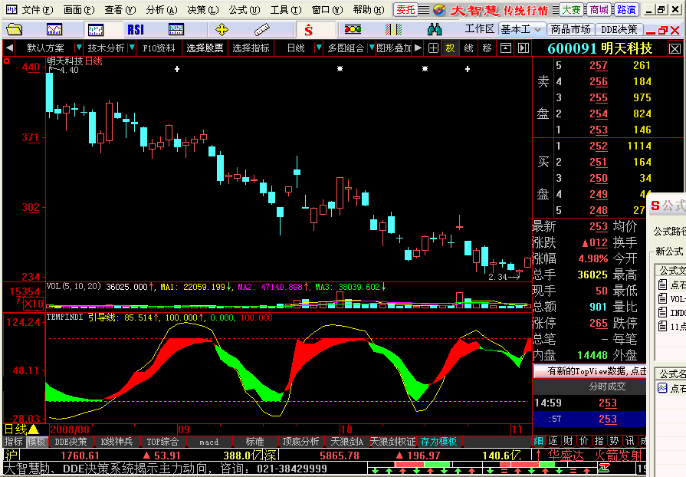The image size is (686, 477).
Task: Expand the 日线 period dropdown arrow
Action: tap(319, 48)
